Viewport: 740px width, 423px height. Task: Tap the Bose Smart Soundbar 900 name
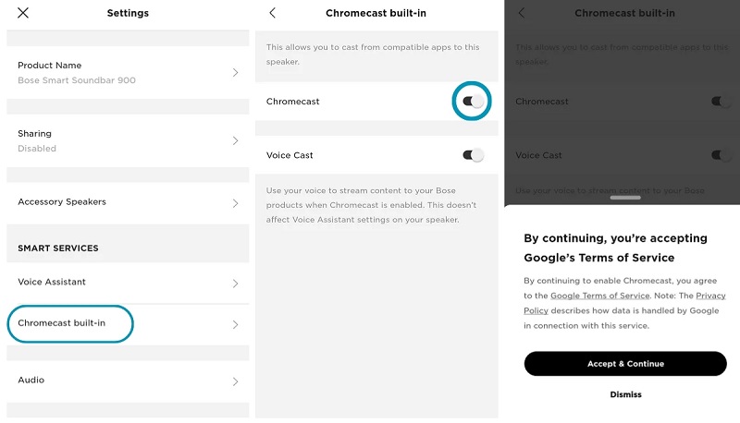(x=77, y=80)
